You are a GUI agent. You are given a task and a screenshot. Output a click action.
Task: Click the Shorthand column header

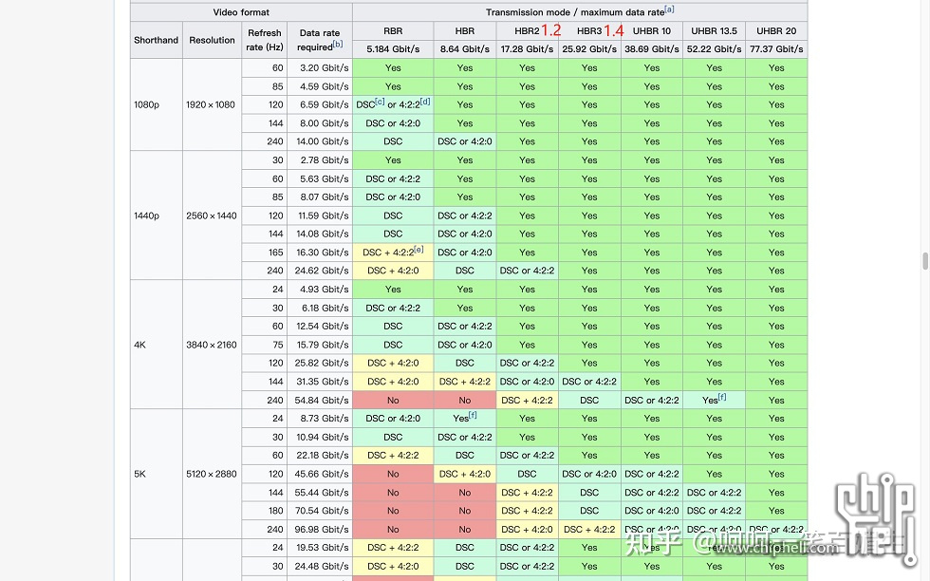(x=156, y=40)
